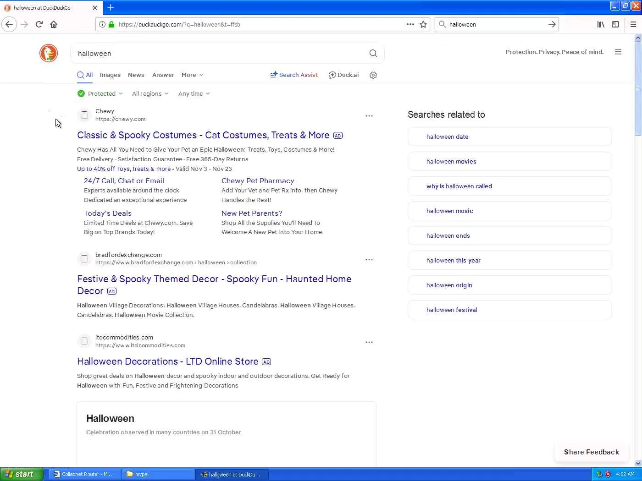
Task: Open Duck.ai chat
Action: [344, 75]
